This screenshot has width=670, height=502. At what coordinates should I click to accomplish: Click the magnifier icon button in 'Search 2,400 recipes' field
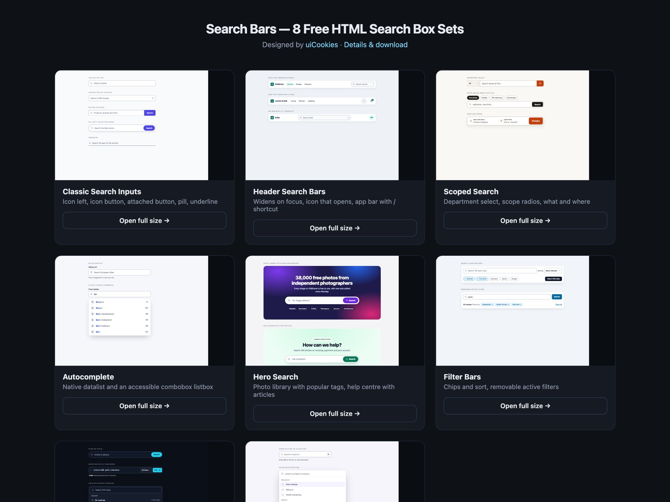pos(153,98)
